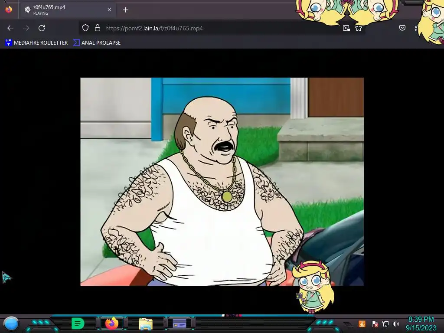Open a new tab with the plus button
Viewport: 444px width, 333px height.
point(125,10)
